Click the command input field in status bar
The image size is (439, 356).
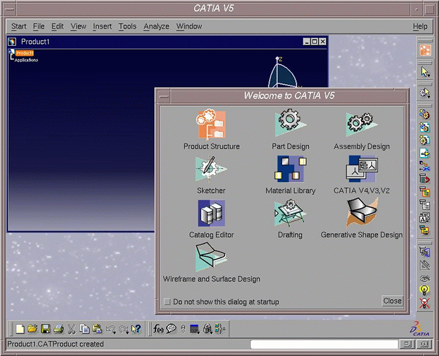(324, 344)
